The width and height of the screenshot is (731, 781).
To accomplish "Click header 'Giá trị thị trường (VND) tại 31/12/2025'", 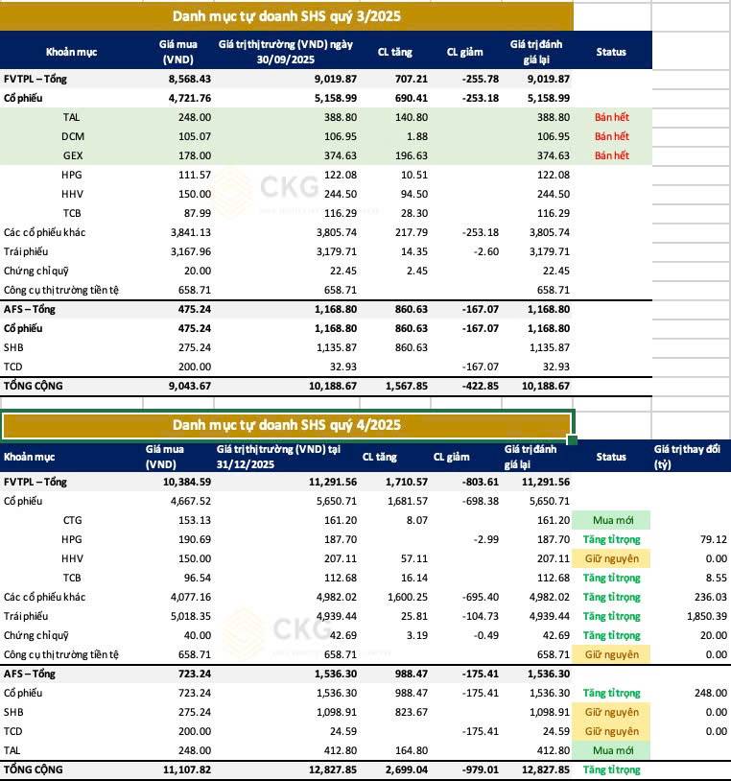I will coord(278,457).
